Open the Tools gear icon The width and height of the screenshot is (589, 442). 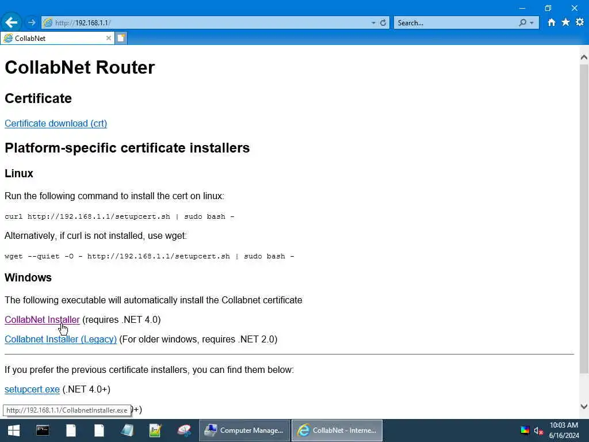(580, 22)
